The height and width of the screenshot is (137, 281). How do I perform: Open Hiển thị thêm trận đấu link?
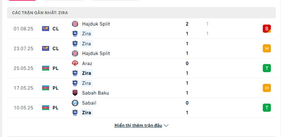pos(138,125)
